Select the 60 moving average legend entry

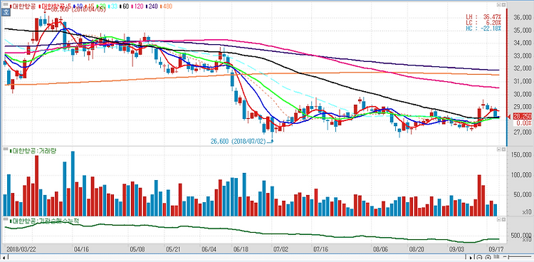pos(125,6)
